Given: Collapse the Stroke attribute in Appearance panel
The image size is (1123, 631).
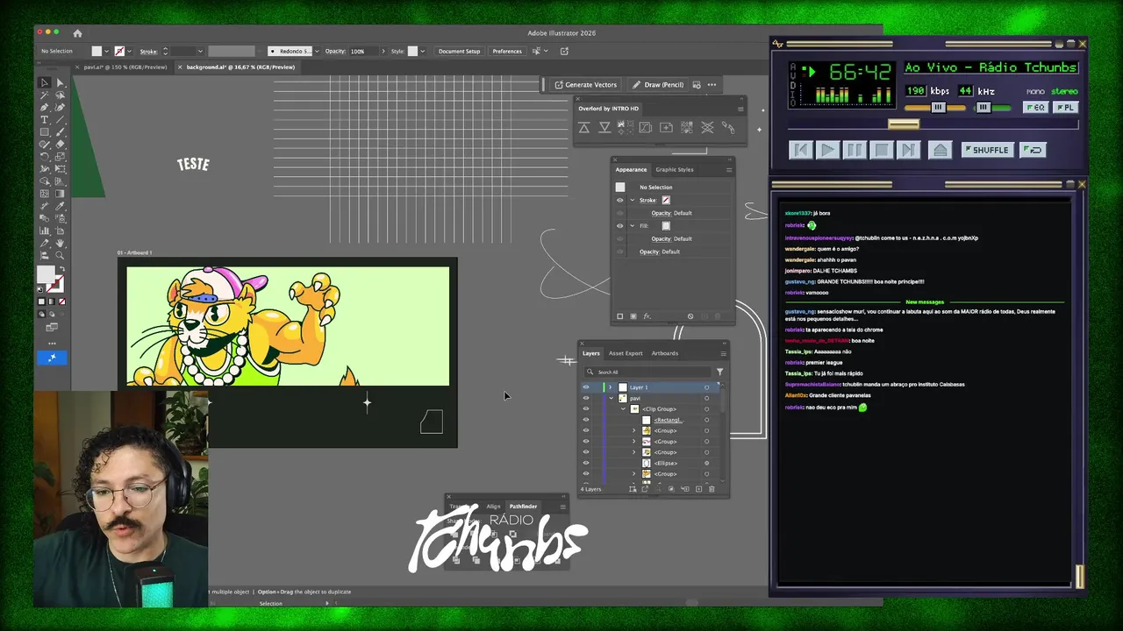Looking at the screenshot, I should click(x=632, y=200).
